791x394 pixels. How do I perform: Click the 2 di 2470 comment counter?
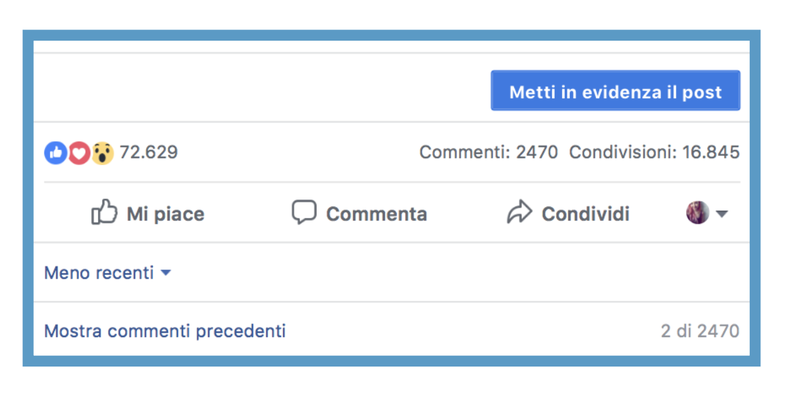coord(700,331)
